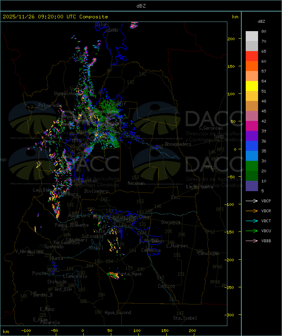Click the VBCP legend label
This screenshot has height=336, width=282.
(266, 201)
